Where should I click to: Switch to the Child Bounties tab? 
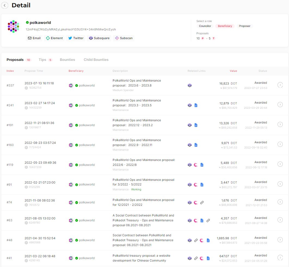point(96,60)
